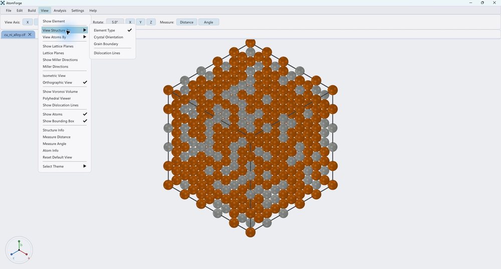Open the Build menu
Screen dimensions: 501x269
[32, 10]
